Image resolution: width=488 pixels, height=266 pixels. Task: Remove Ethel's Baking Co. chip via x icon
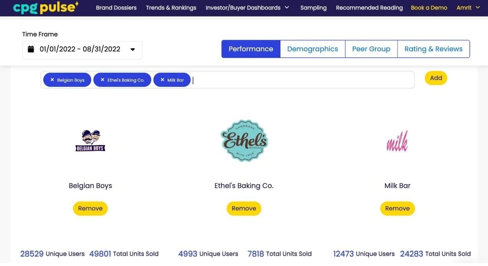tap(102, 80)
